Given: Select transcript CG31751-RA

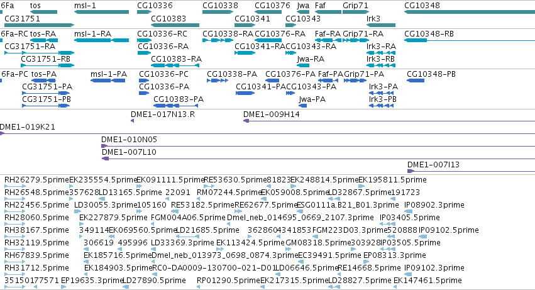Looking at the screenshot, I should point(39,53).
